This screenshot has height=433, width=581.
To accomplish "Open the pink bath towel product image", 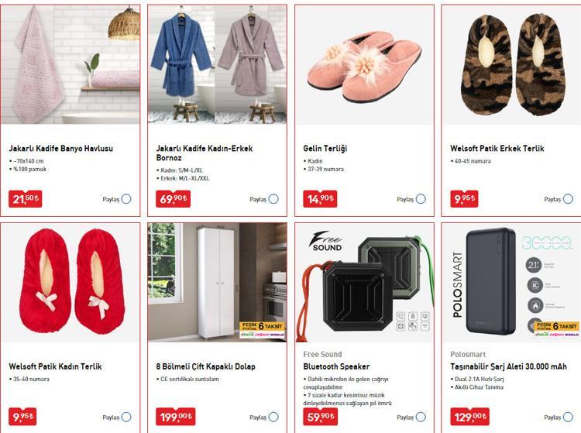I will click(70, 64).
